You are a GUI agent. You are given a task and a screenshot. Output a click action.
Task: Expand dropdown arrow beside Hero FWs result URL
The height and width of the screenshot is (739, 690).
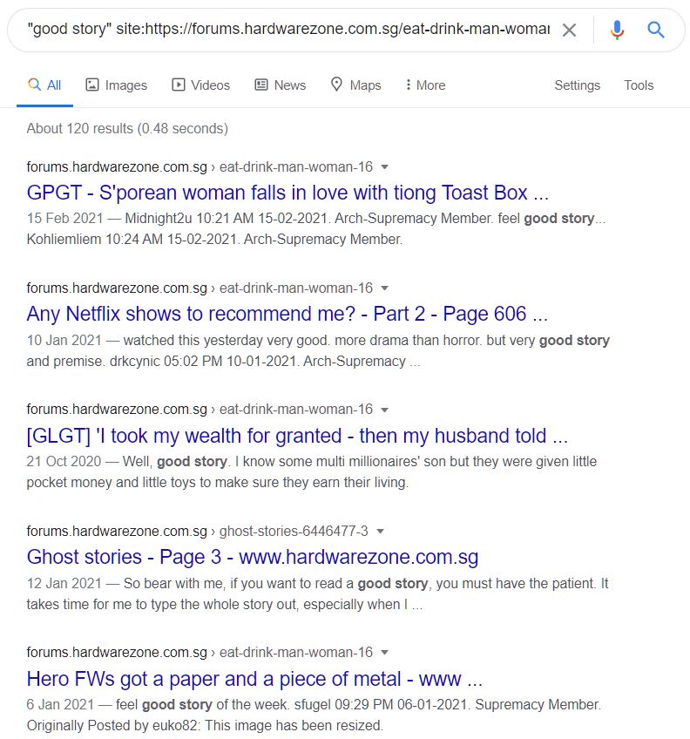pyautogui.click(x=384, y=652)
